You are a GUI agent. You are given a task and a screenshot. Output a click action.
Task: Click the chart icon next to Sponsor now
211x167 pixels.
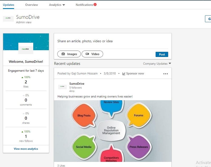[x=124, y=74]
